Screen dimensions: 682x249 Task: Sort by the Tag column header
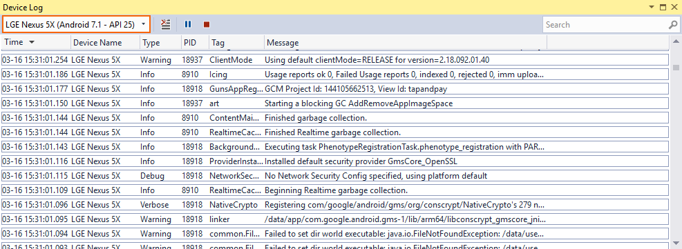point(236,43)
